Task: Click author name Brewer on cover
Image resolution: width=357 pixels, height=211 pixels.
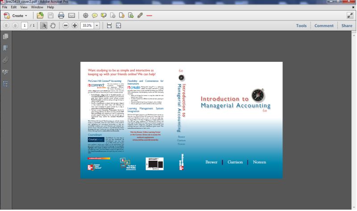Action: coord(211,162)
